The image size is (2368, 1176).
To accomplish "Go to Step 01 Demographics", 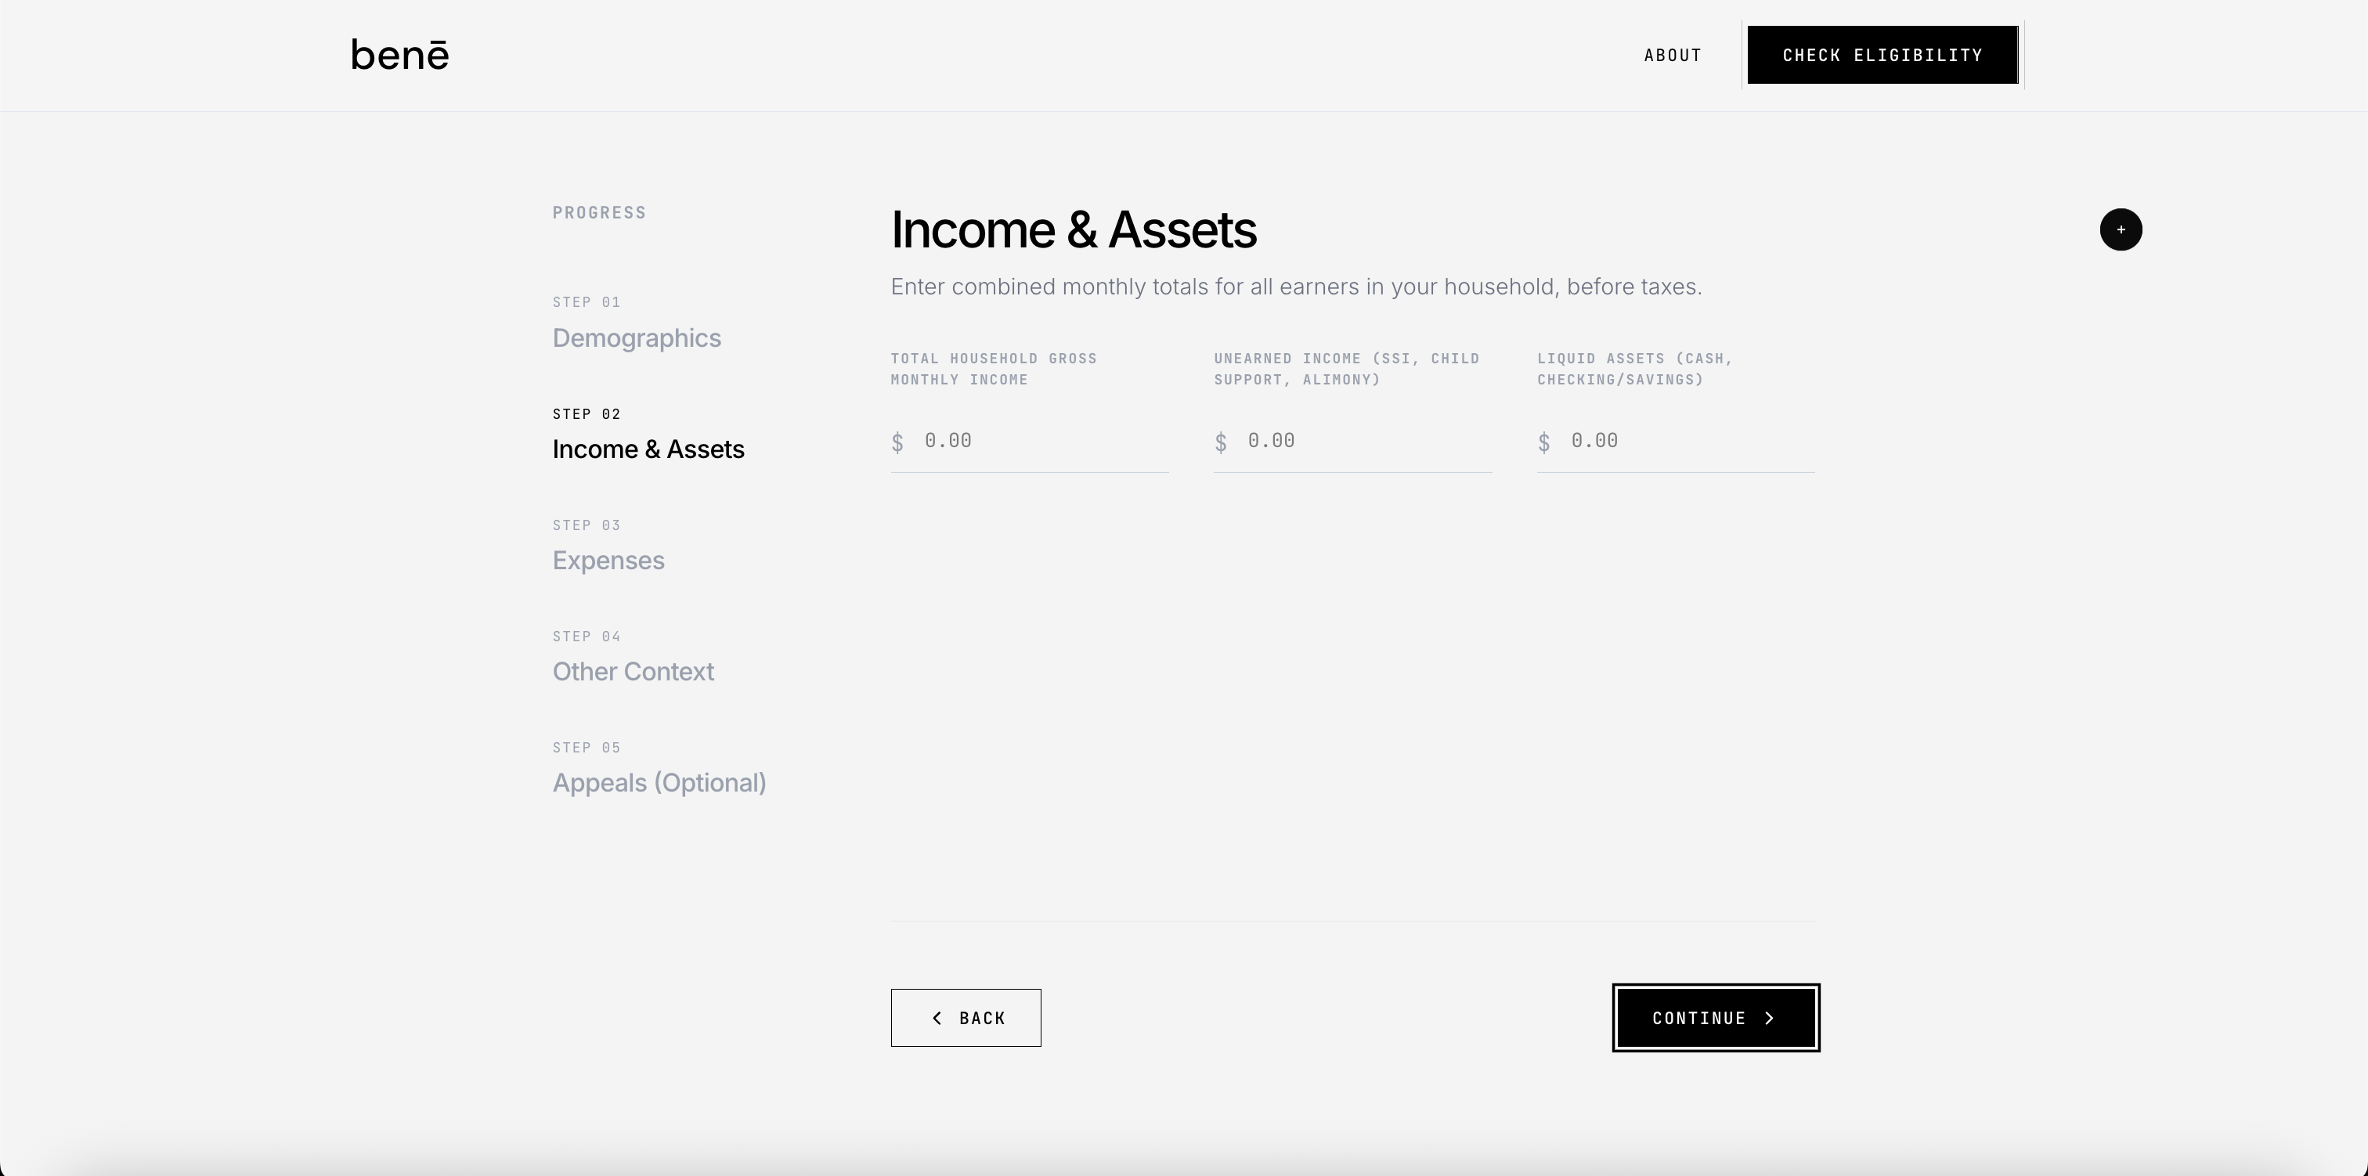I will click(x=636, y=338).
